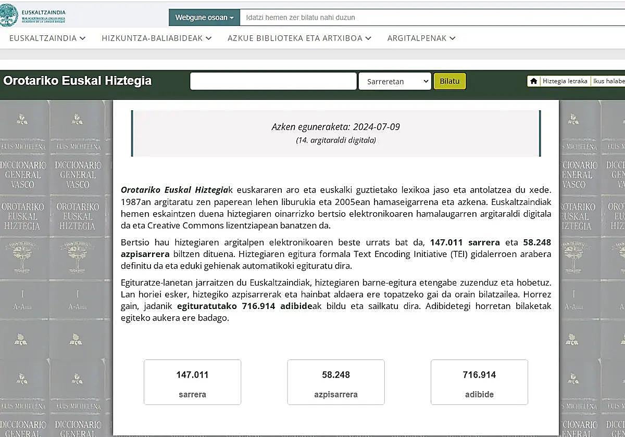Focus the dictionary search text field
This screenshot has width=625, height=437.
coord(273,81)
